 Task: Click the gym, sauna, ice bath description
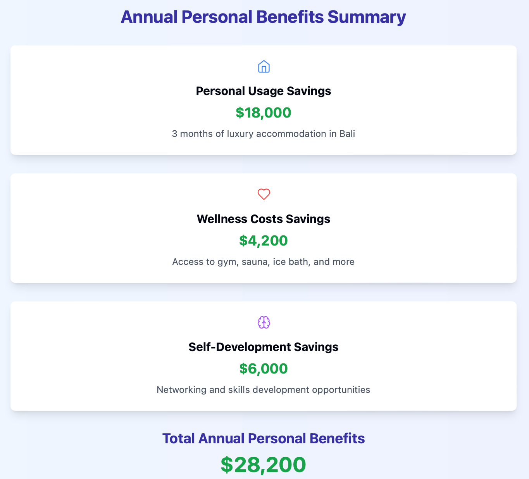(x=264, y=262)
